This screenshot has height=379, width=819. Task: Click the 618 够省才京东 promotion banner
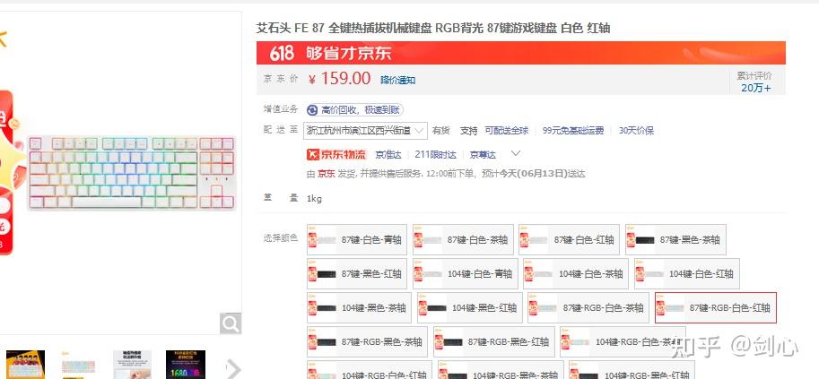click(x=521, y=53)
